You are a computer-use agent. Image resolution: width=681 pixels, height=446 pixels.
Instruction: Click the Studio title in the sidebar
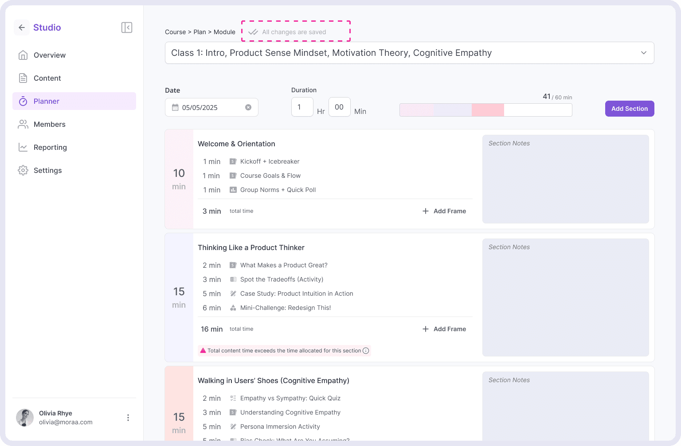tap(47, 27)
